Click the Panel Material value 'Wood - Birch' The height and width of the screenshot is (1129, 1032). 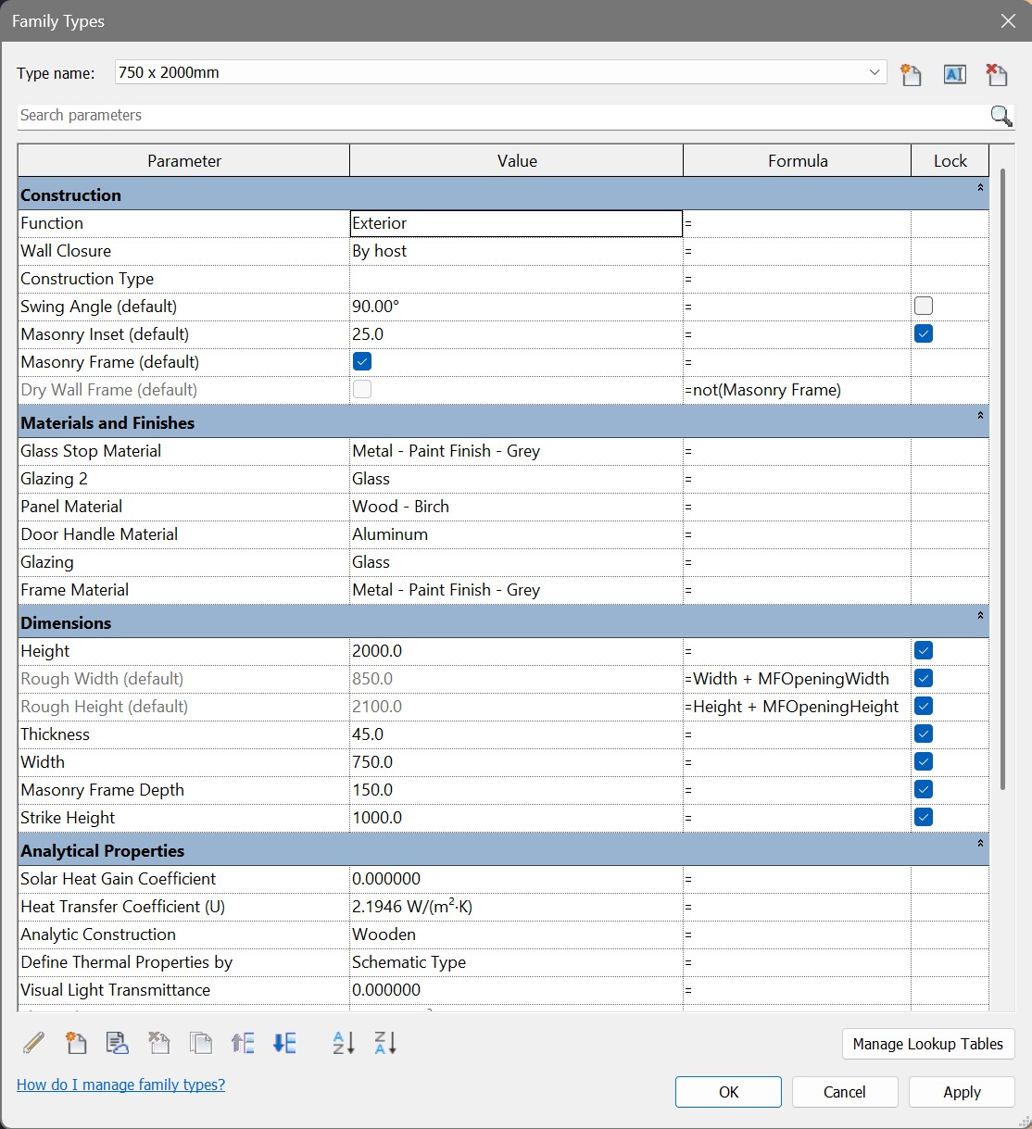[x=516, y=507]
